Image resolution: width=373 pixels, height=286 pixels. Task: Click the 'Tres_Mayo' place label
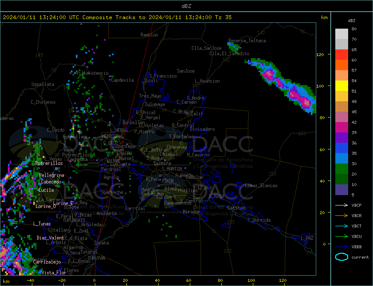[150, 96]
